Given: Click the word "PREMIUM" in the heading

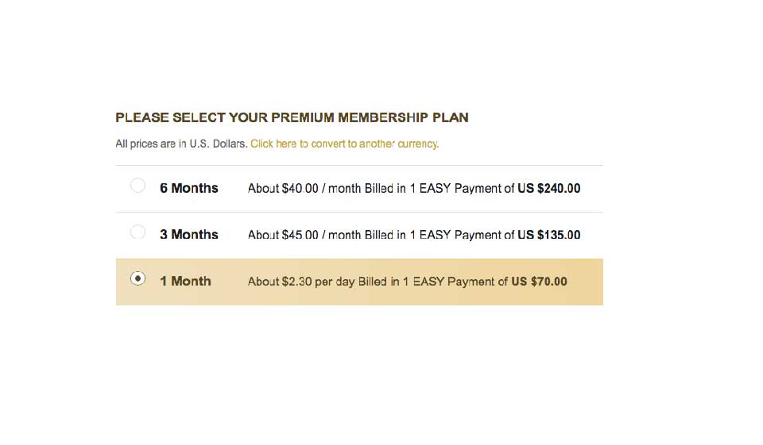Looking at the screenshot, I should coord(302,118).
